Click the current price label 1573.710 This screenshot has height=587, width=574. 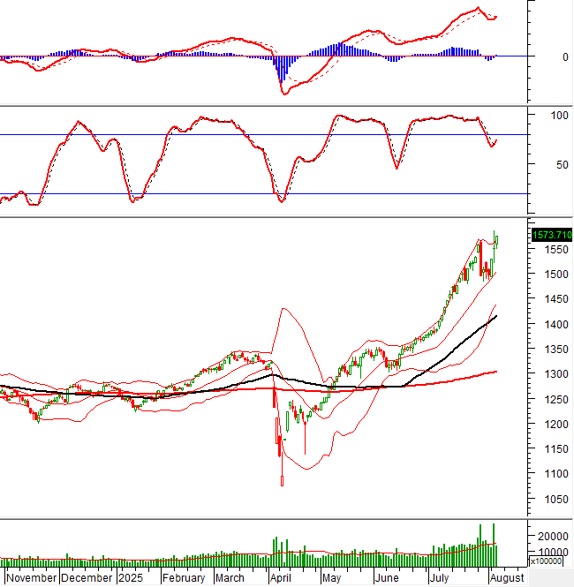(552, 235)
